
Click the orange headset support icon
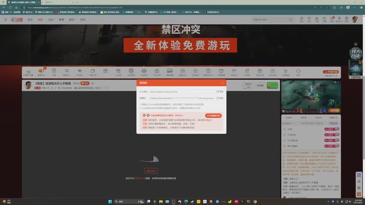pos(359,194)
